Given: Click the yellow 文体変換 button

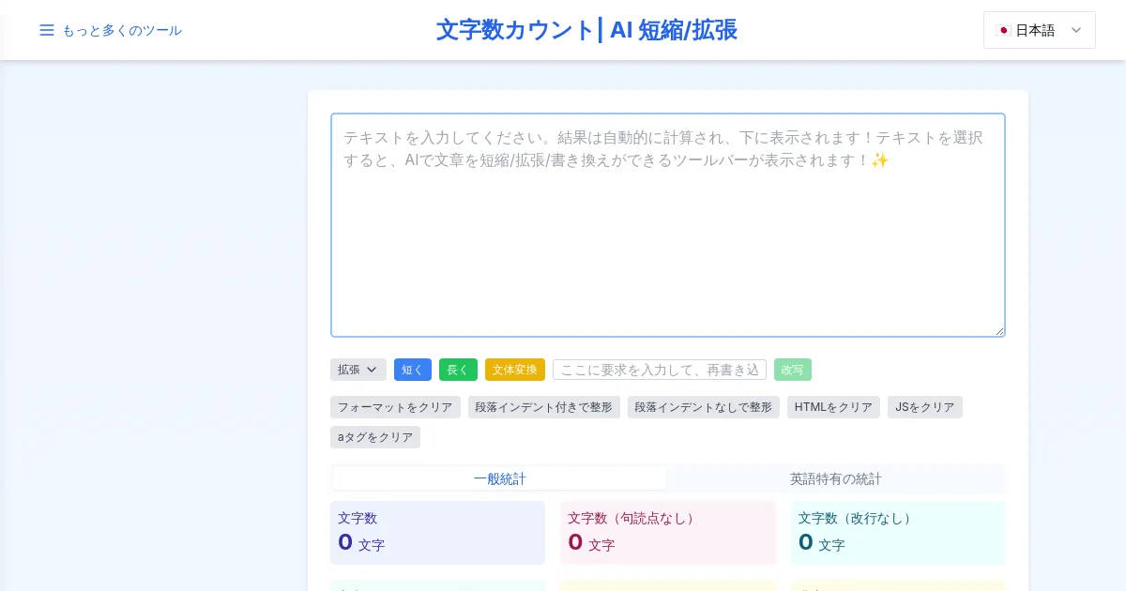Looking at the screenshot, I should (514, 370).
